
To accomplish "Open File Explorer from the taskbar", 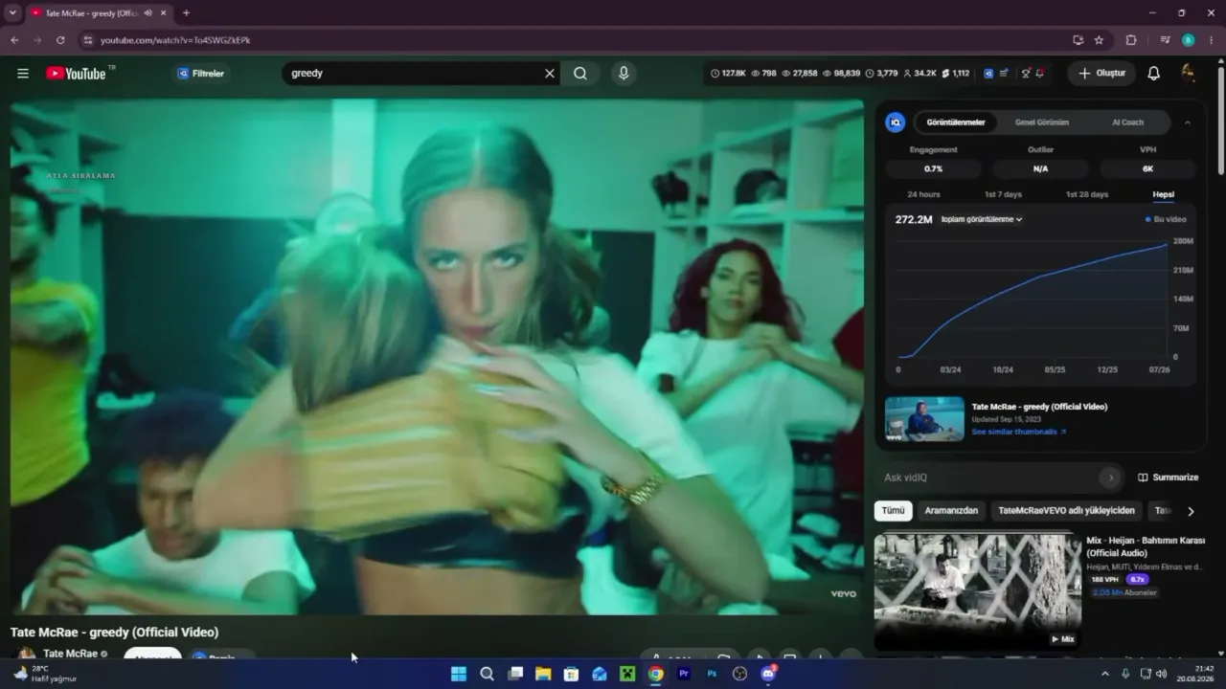I will point(543,674).
